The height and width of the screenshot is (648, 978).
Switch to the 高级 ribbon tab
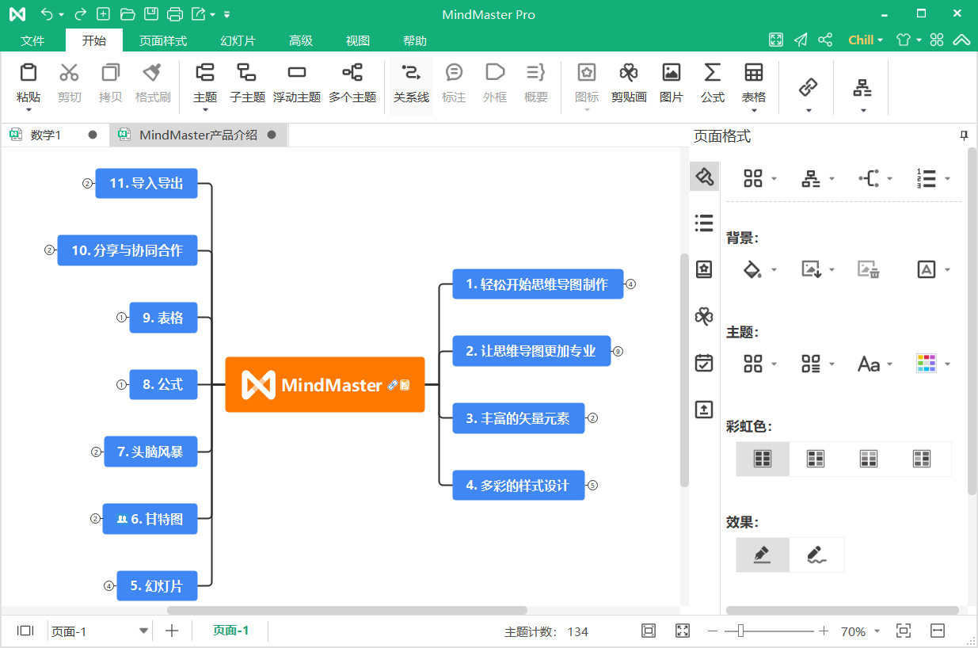301,40
